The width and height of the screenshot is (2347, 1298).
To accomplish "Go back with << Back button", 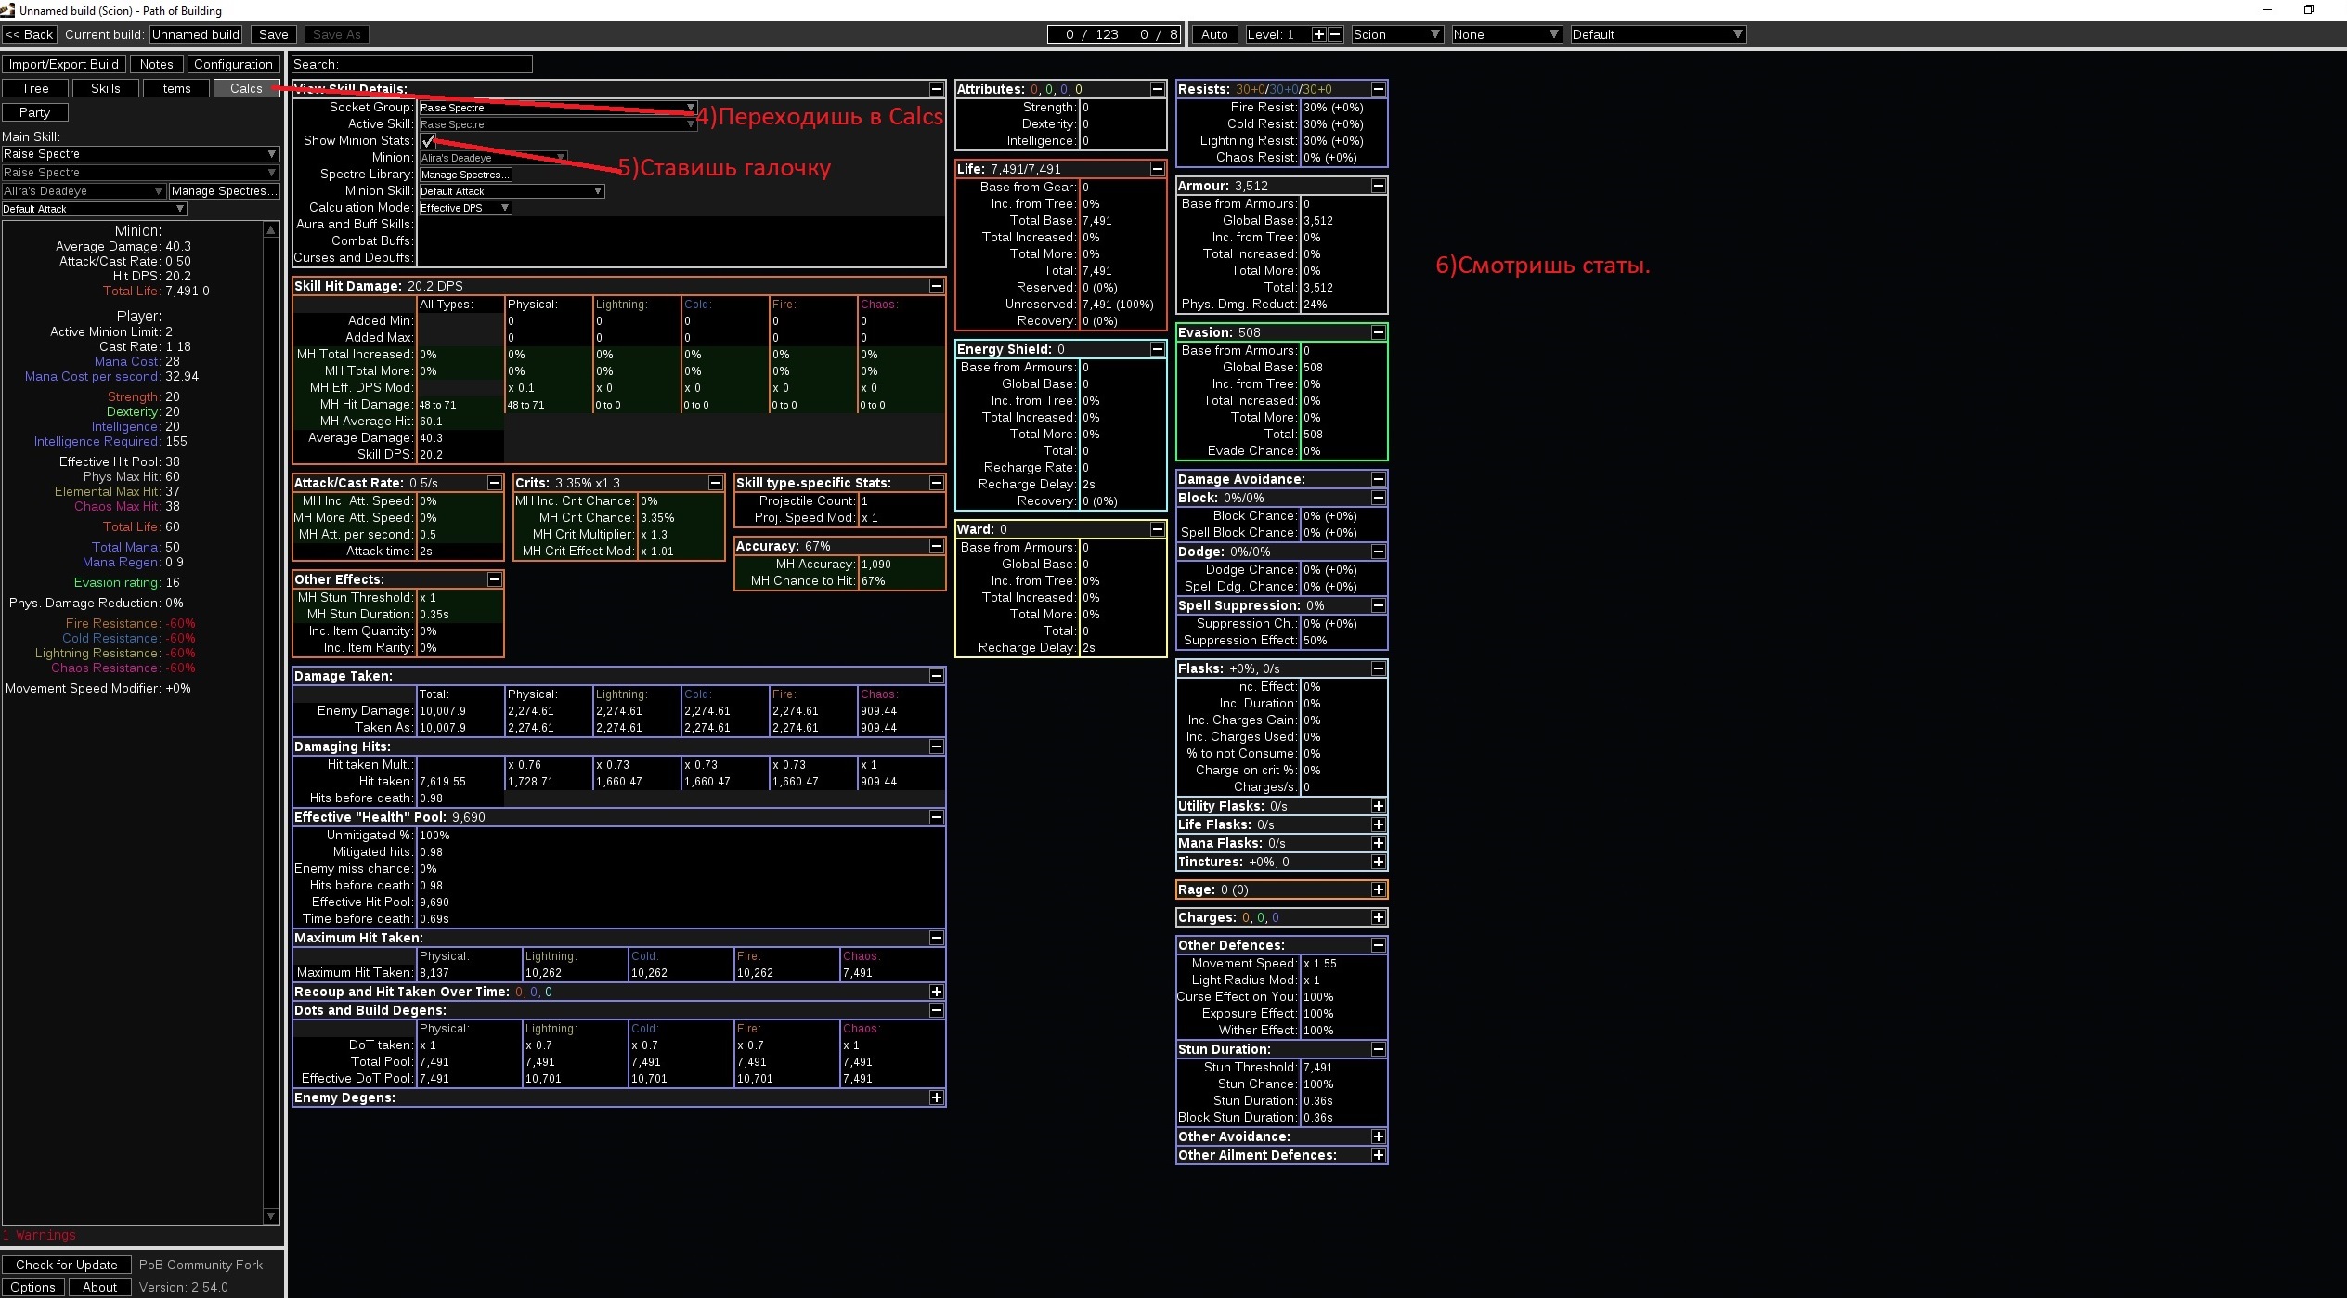I will coord(30,34).
